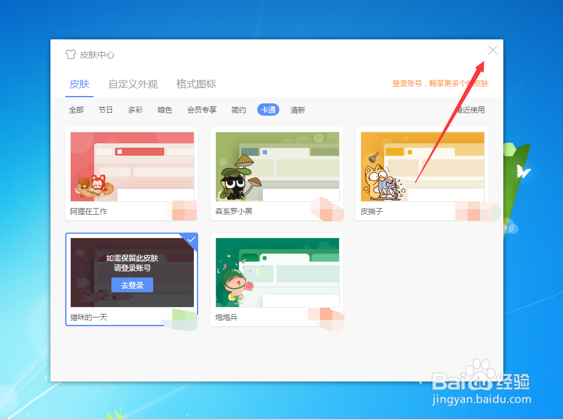Filter skins by 全部

76,110
